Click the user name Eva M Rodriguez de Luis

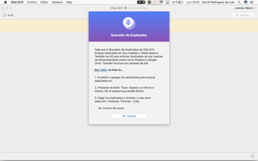click(218, 2)
